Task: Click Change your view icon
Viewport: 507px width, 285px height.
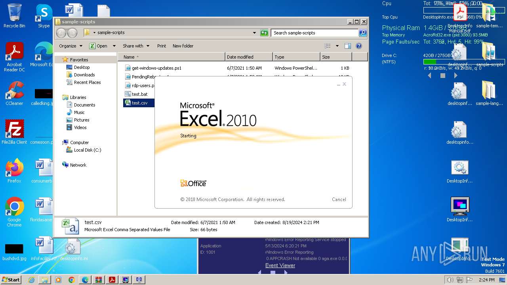Action: (x=327, y=46)
